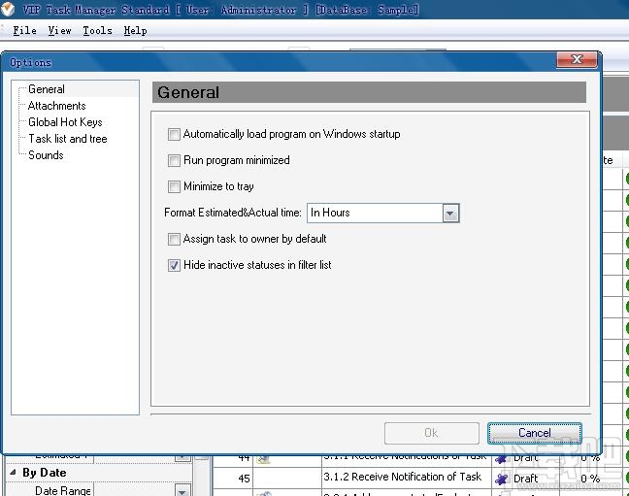Close the Options dialog
This screenshot has height=496, width=629.
577,60
